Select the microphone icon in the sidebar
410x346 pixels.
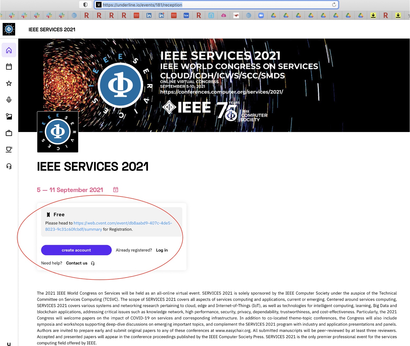tap(9, 100)
